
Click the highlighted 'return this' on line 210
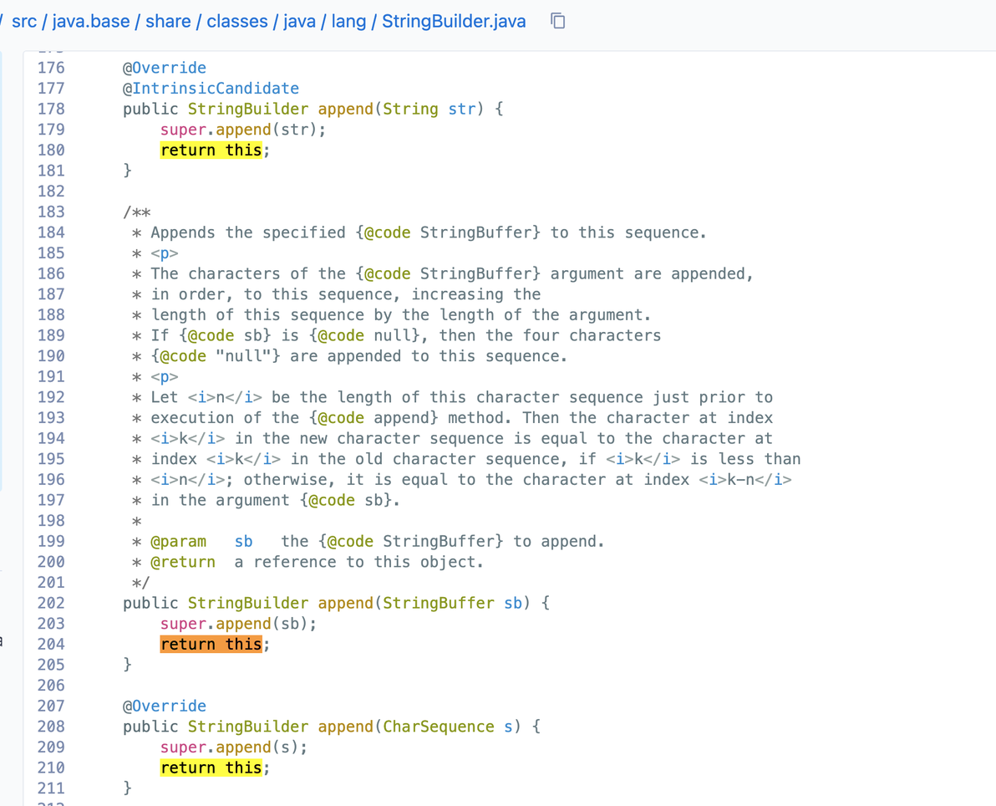click(x=211, y=768)
